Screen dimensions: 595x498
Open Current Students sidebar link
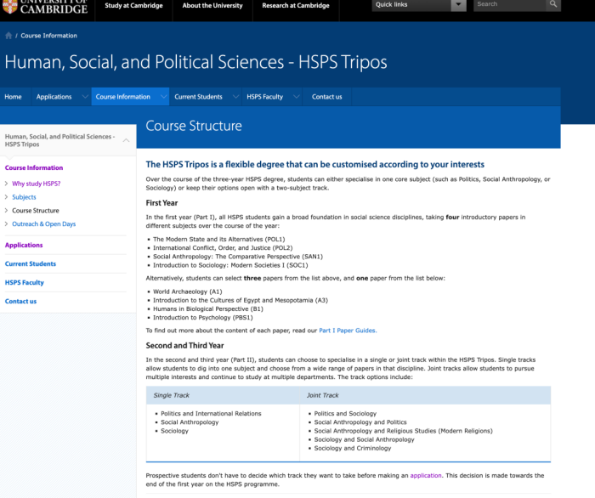point(30,263)
